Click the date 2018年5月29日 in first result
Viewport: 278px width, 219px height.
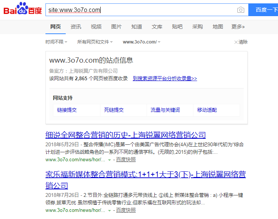tap(62, 144)
